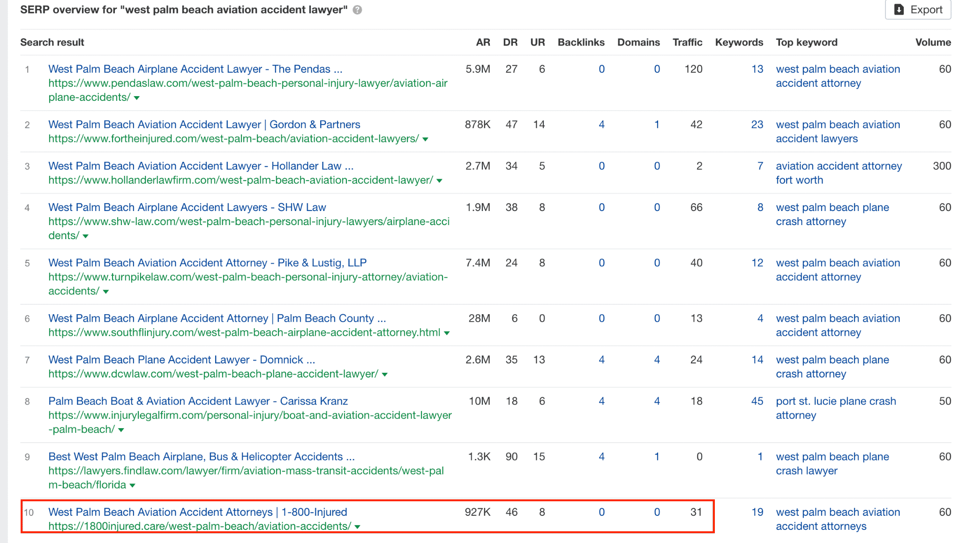Expand URL dropdown arrow for injurylegalfirm.com result
The image size is (960, 543).
[121, 430]
